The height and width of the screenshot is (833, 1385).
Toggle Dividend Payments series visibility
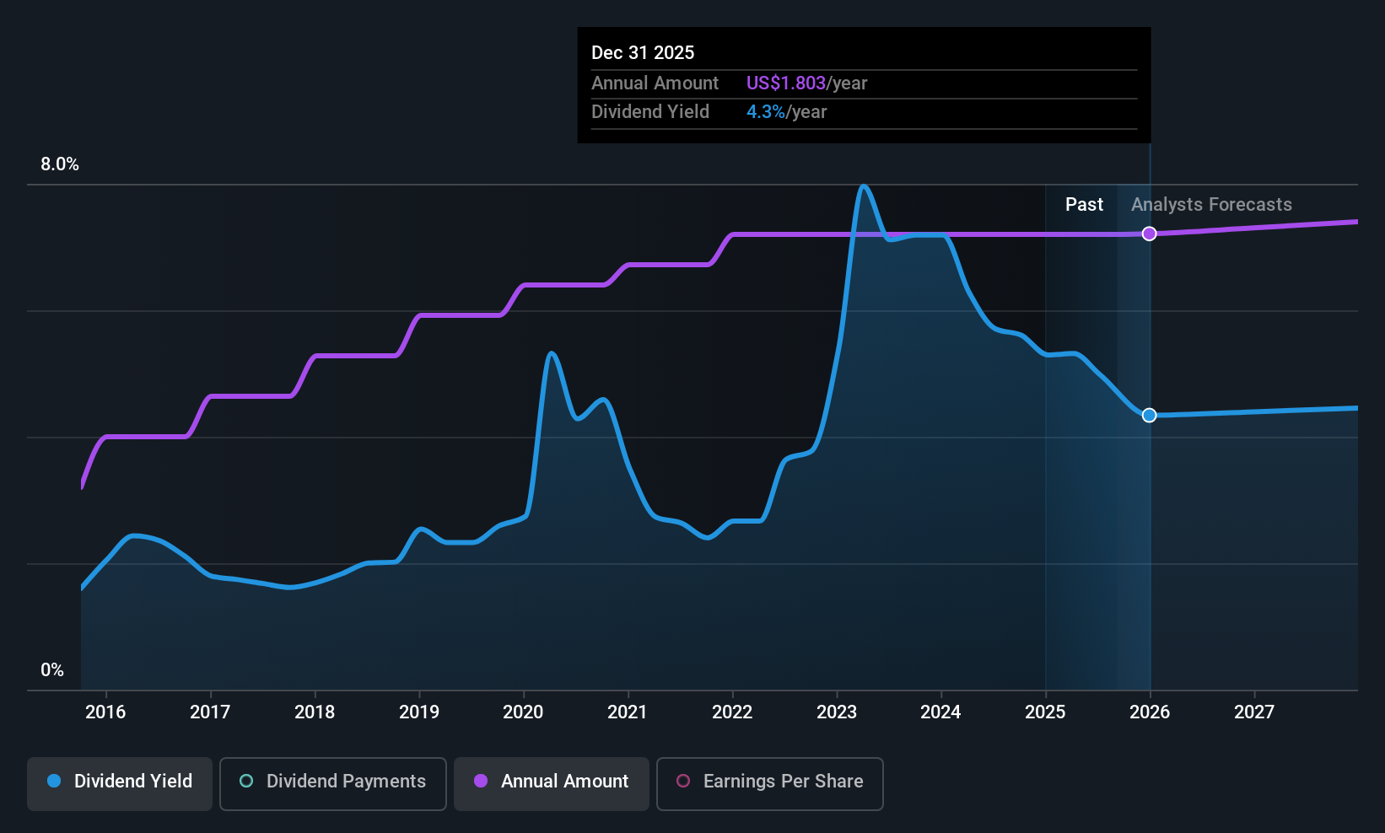[x=332, y=782]
